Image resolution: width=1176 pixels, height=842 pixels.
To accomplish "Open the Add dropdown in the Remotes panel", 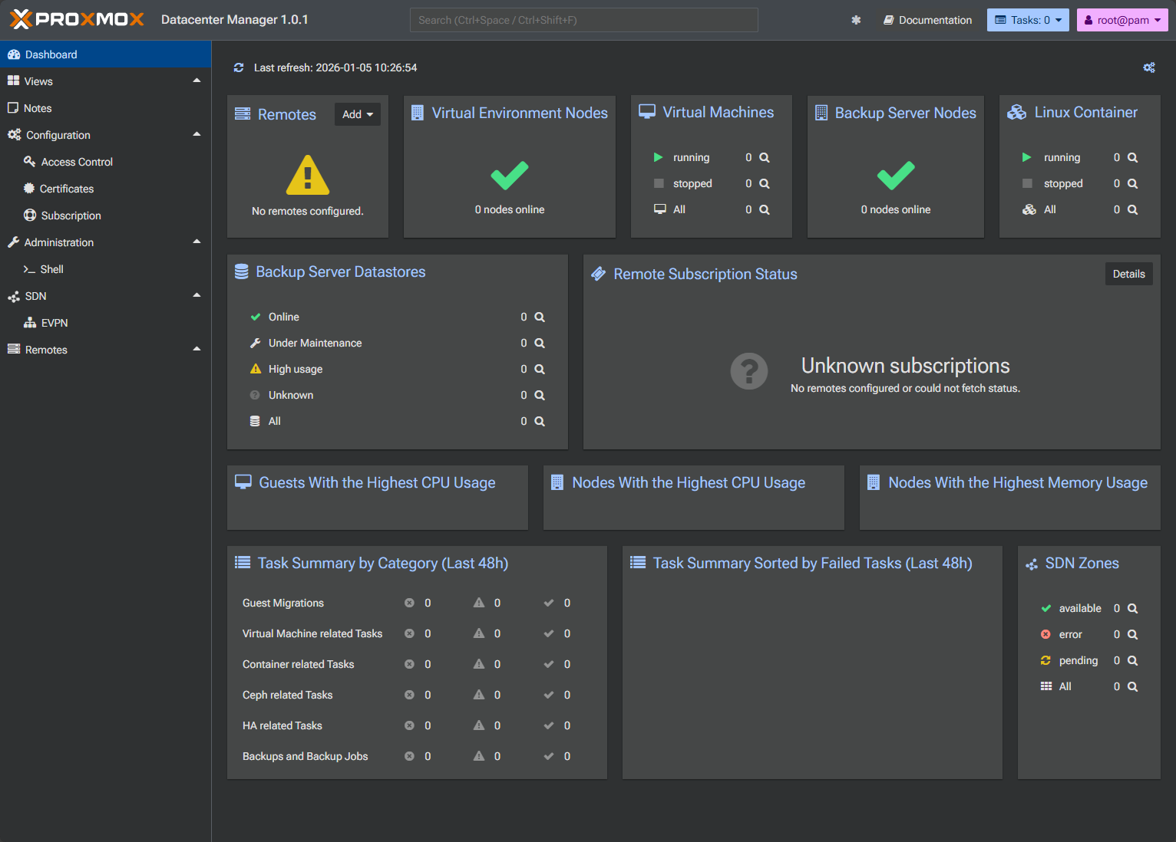I will (357, 113).
